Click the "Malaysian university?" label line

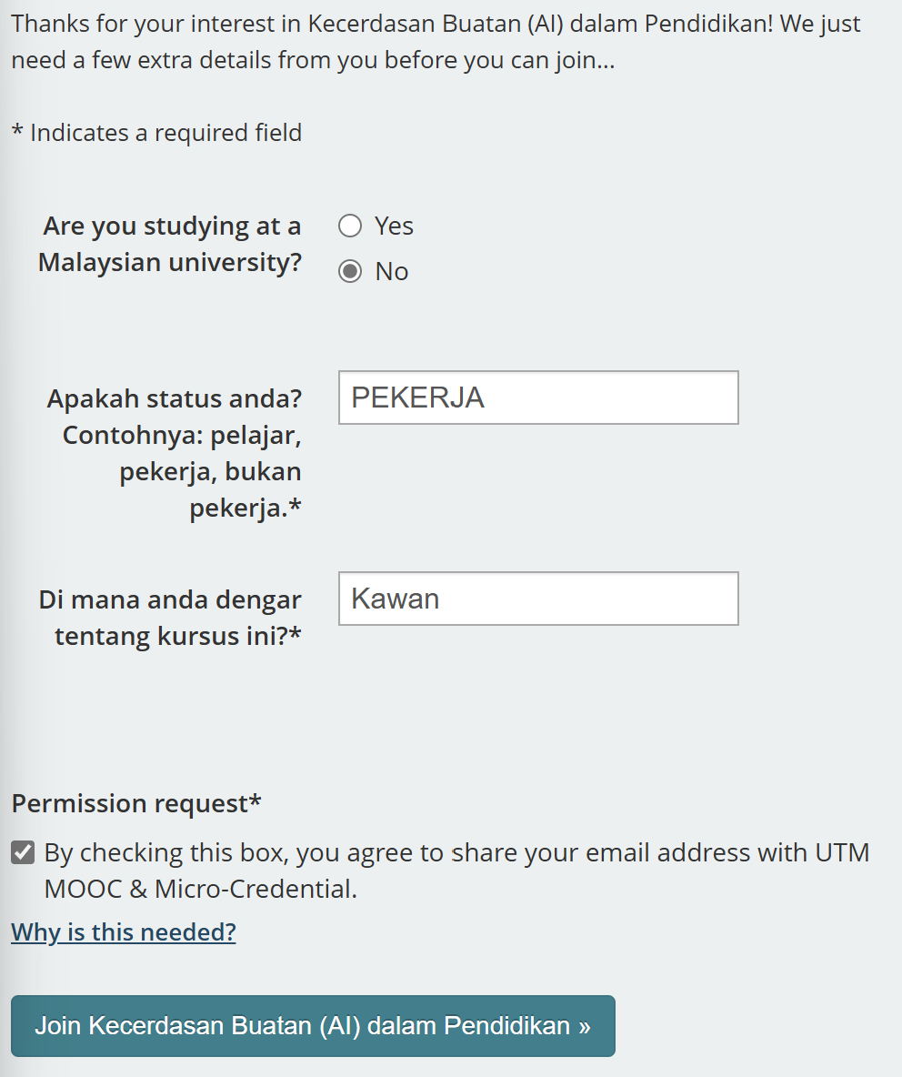pyautogui.click(x=170, y=263)
